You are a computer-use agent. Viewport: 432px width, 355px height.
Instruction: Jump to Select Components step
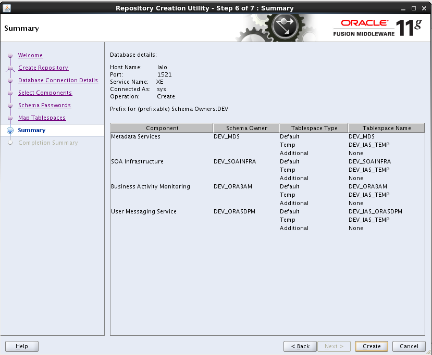[x=45, y=93]
